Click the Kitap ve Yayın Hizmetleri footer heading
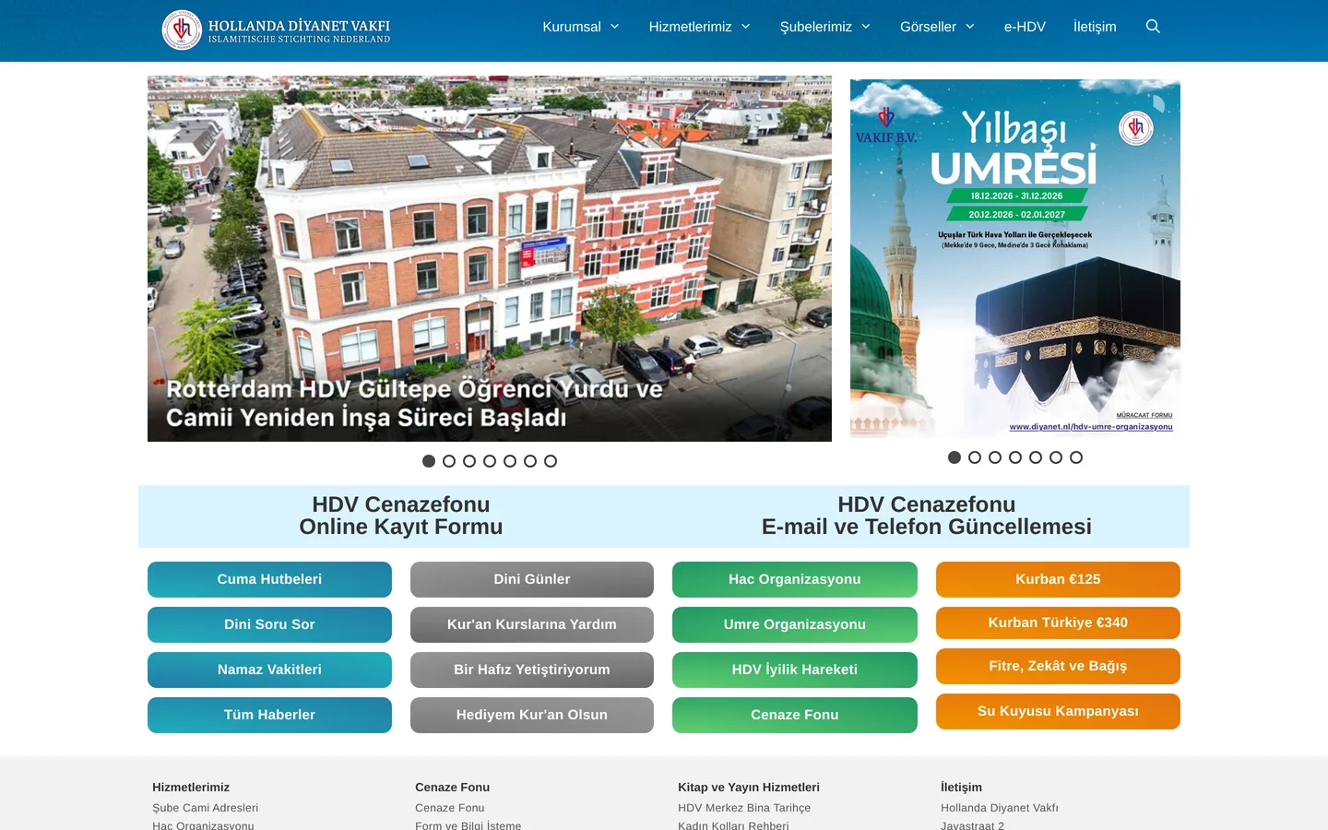 (x=749, y=787)
